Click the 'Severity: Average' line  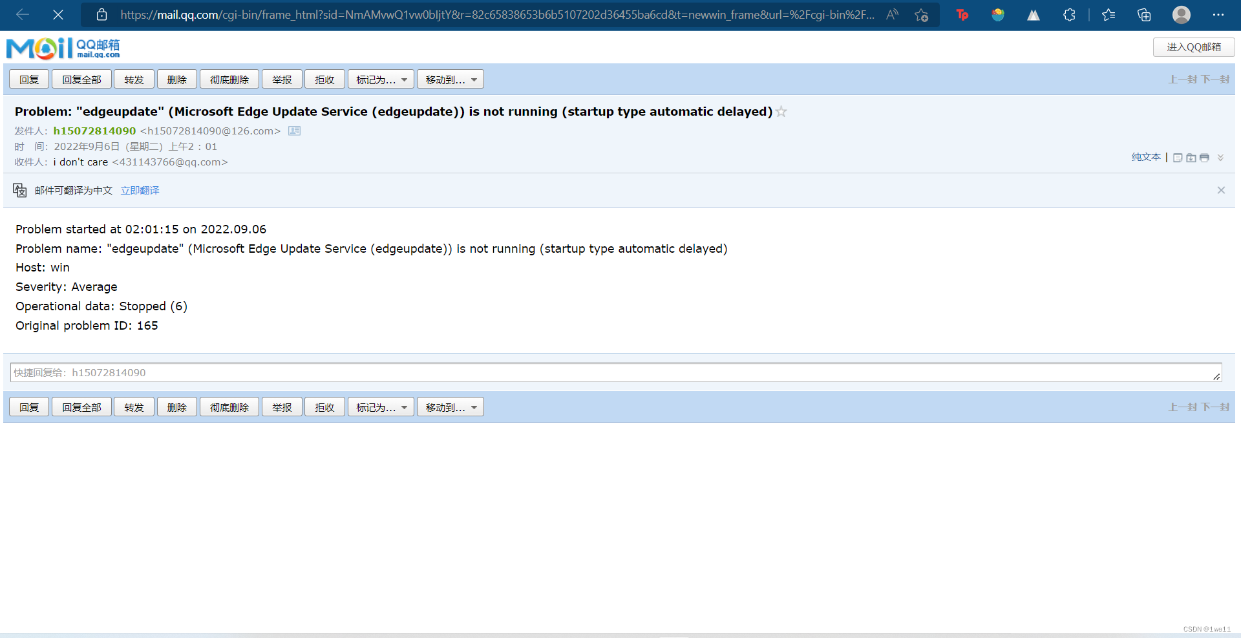(67, 287)
